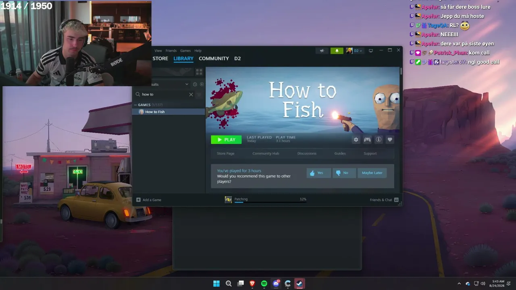The image size is (516, 290).
Task: Click chat username TageQA
Action: [x=438, y=25]
